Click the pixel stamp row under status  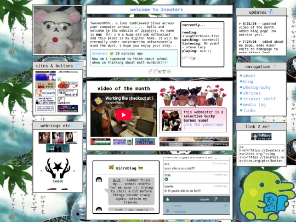(160, 71)
